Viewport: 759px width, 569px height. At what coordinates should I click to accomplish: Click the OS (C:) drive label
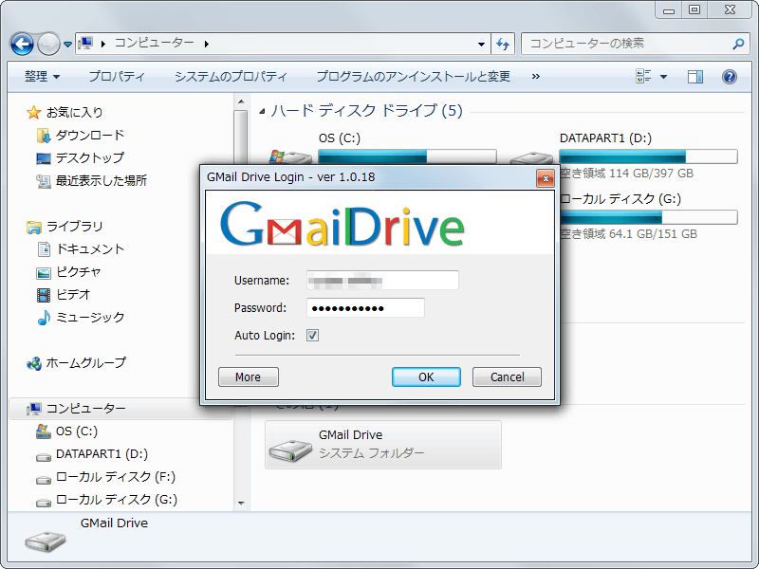(340, 138)
